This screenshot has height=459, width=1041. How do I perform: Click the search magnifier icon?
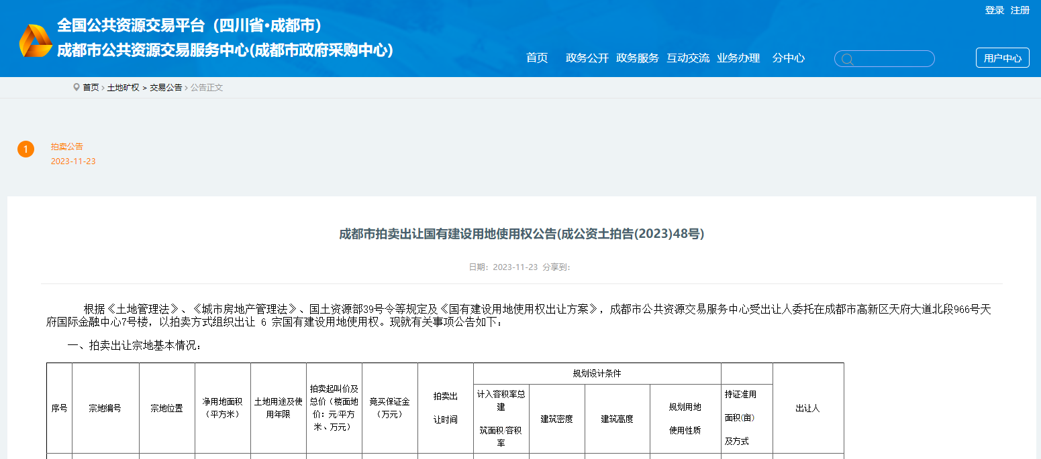tap(847, 59)
